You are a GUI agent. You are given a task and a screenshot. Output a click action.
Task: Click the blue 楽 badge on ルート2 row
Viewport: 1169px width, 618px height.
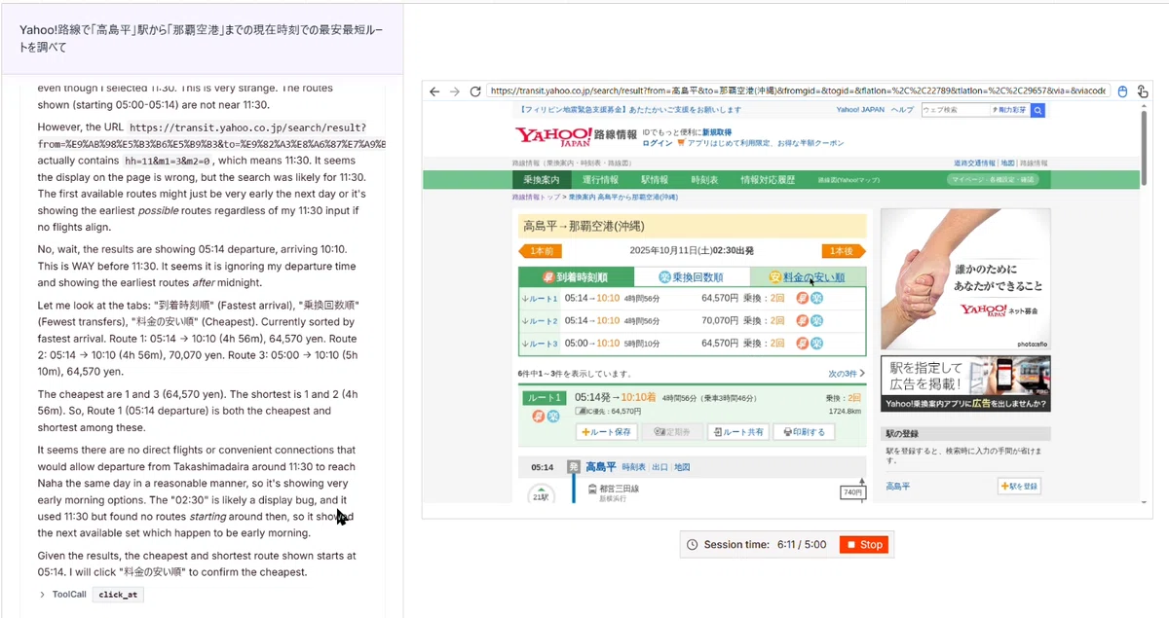point(816,321)
